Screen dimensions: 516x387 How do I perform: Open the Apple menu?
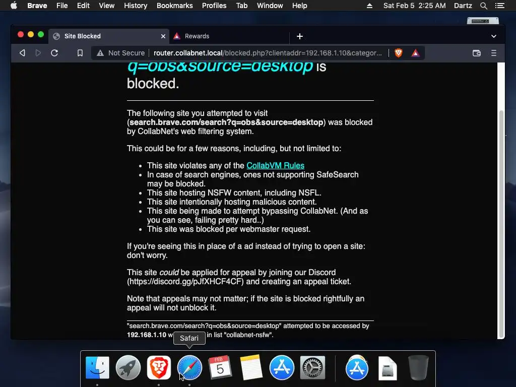pyautogui.click(x=14, y=6)
